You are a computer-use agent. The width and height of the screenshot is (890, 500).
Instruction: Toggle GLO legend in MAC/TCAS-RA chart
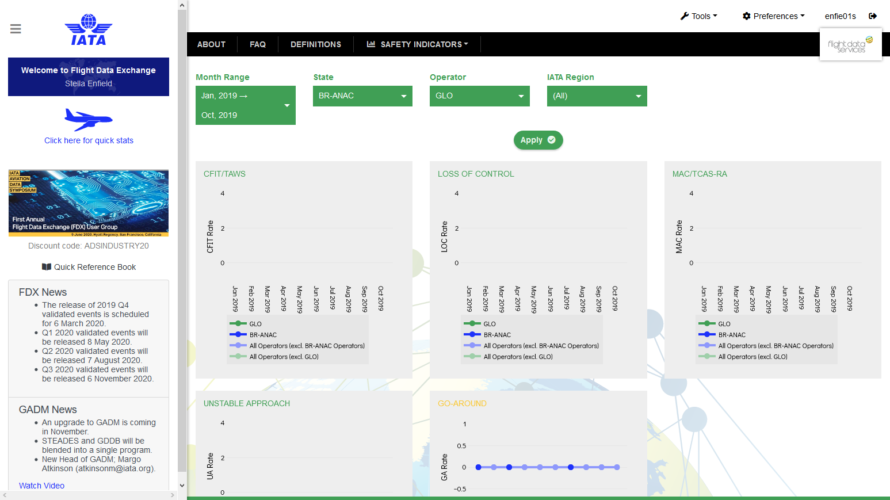pyautogui.click(x=715, y=324)
